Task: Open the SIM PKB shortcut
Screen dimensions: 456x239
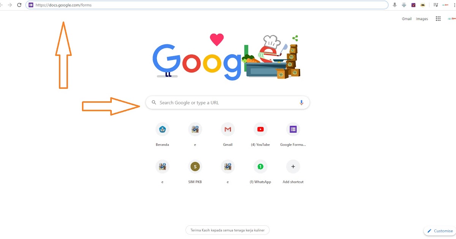Action: pos(195,172)
